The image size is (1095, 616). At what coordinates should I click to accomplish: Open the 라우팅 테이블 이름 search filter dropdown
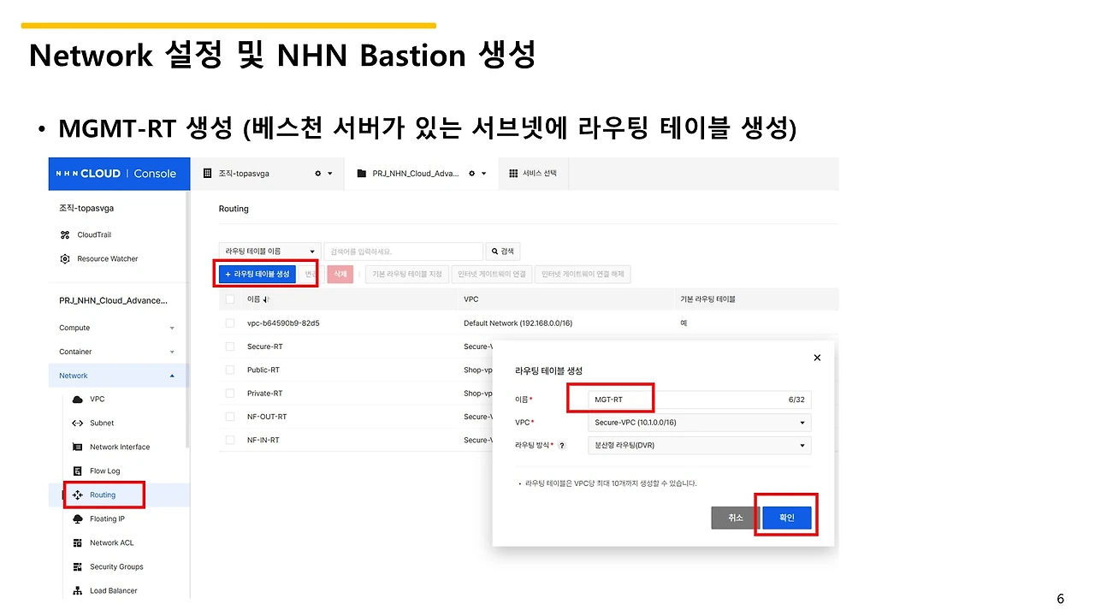point(269,252)
